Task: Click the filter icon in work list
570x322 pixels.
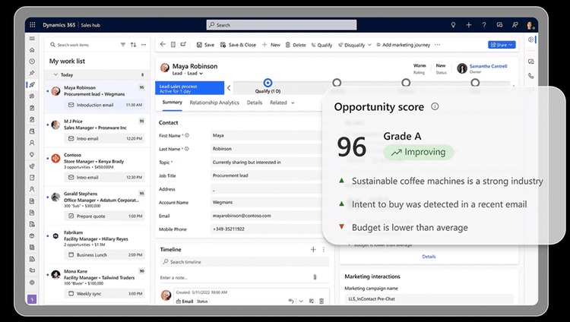Action: click(123, 45)
